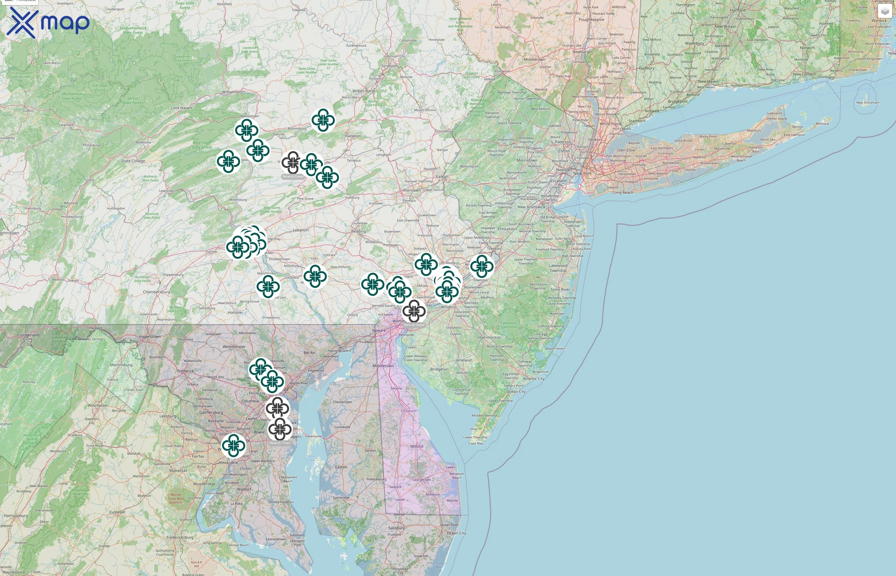Screen dimensions: 896x576
Task: Click the Chambersburg city label
Action: click(x=156, y=292)
